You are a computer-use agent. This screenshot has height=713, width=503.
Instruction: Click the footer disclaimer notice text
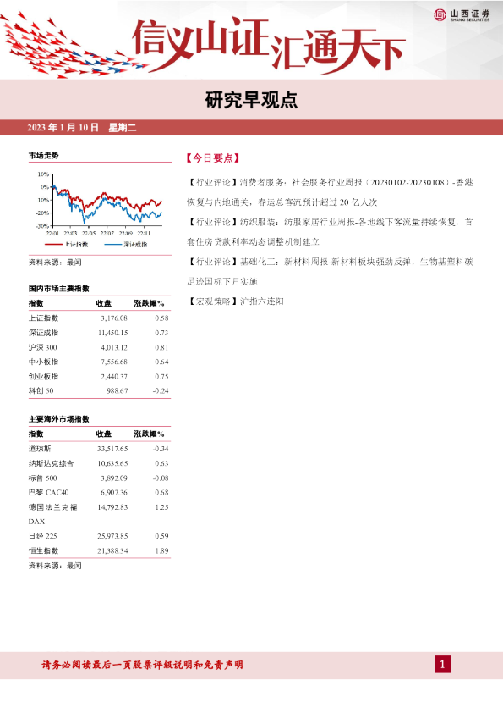[143, 665]
